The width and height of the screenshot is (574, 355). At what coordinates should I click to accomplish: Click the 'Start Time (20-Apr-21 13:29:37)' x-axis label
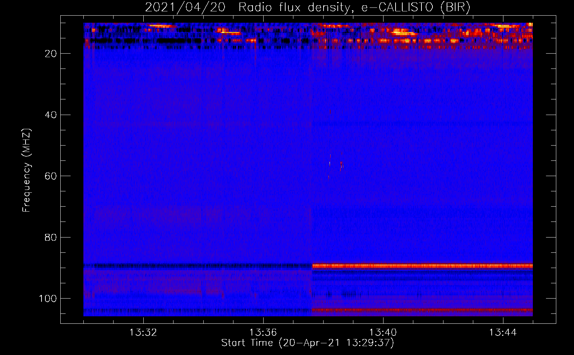(308, 343)
